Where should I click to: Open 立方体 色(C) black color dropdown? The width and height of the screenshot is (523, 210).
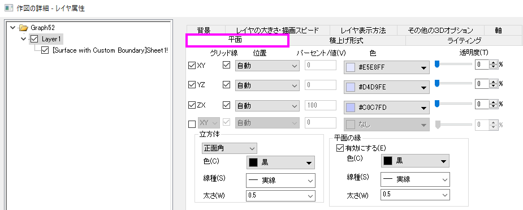(x=280, y=162)
